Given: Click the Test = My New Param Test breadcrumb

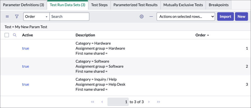Looking at the screenshot, I should pos(26,27).
